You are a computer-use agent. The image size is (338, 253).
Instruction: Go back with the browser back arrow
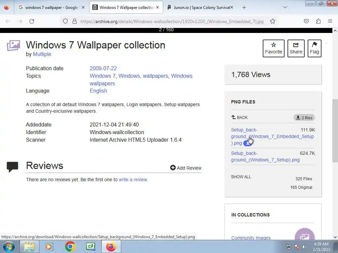[x=8, y=21]
